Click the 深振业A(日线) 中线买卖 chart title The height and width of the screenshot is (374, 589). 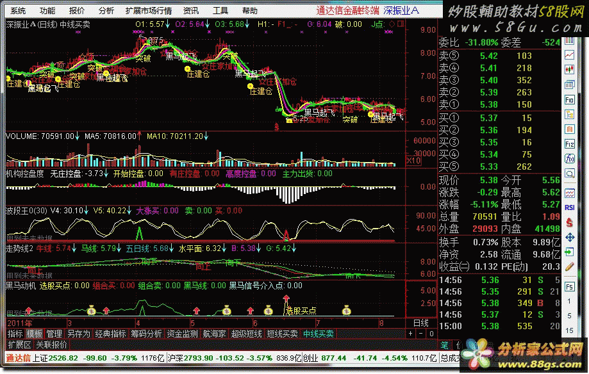tap(49, 25)
